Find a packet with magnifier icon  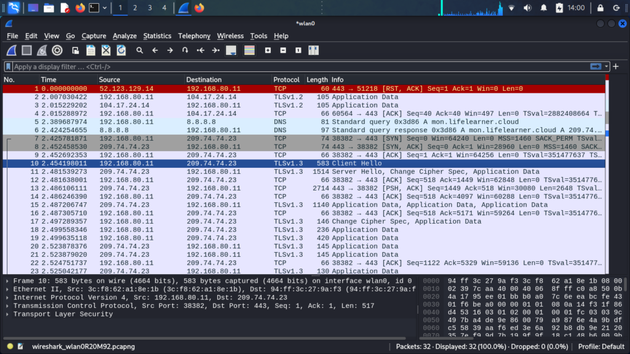click(x=140, y=50)
